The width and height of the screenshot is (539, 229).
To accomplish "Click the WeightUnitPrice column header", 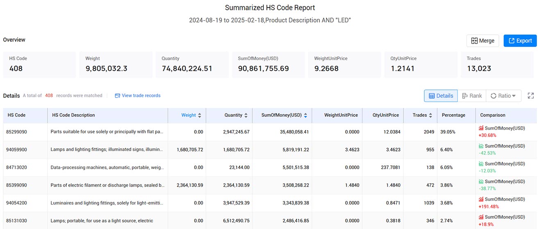I will tap(341, 115).
